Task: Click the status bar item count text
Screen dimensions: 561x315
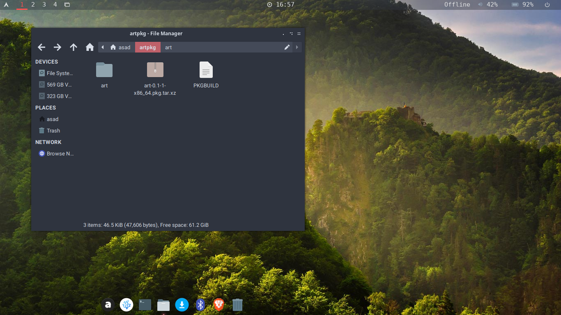Action: (146, 225)
